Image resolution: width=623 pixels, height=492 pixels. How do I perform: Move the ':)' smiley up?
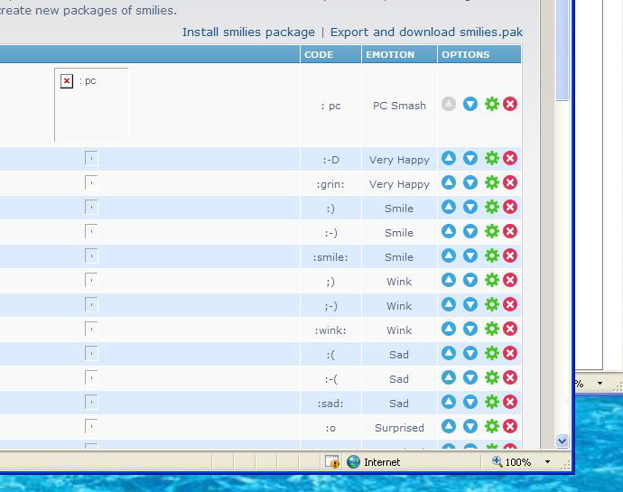coord(449,207)
